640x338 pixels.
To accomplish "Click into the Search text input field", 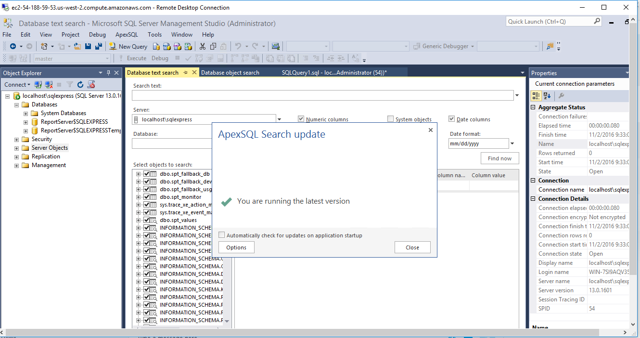I will 322,95.
